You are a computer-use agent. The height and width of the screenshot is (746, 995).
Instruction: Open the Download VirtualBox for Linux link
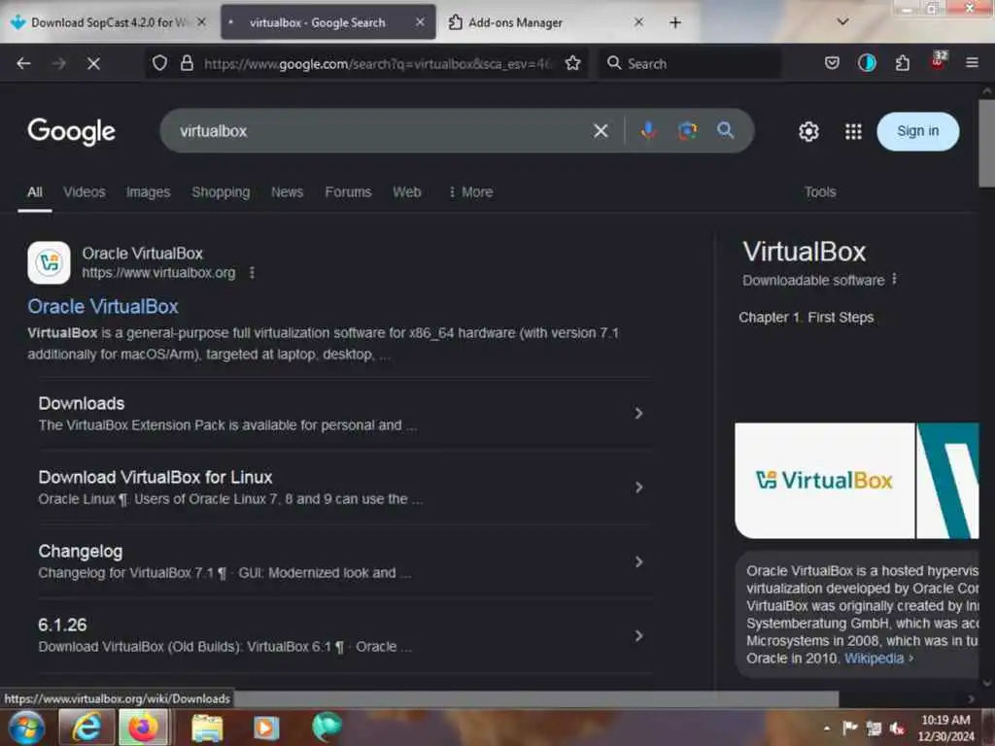[x=154, y=477]
